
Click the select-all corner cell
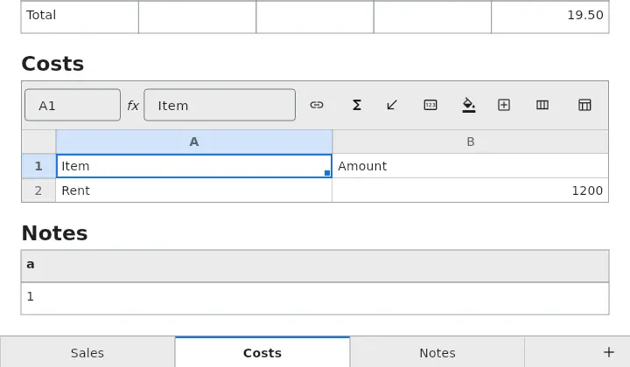point(38,142)
